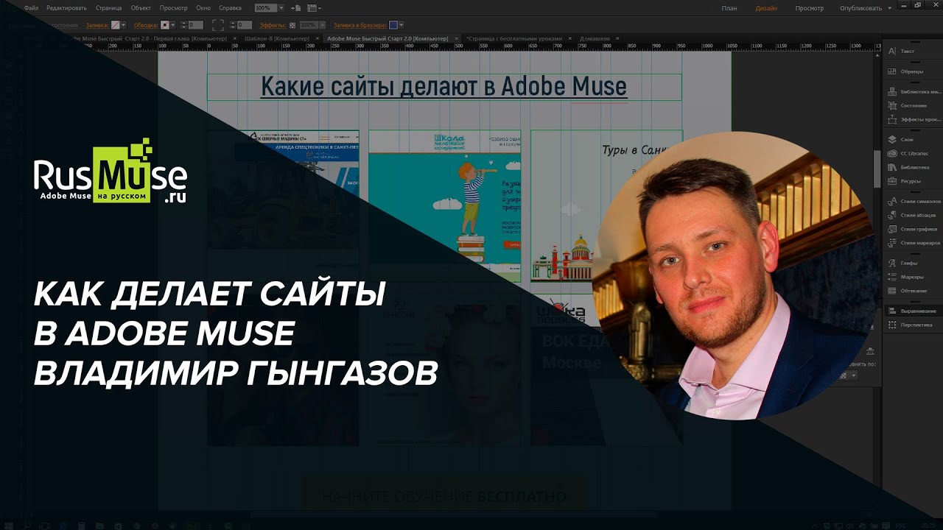Open the Стили маркеров panel
943x530 pixels.
click(914, 243)
